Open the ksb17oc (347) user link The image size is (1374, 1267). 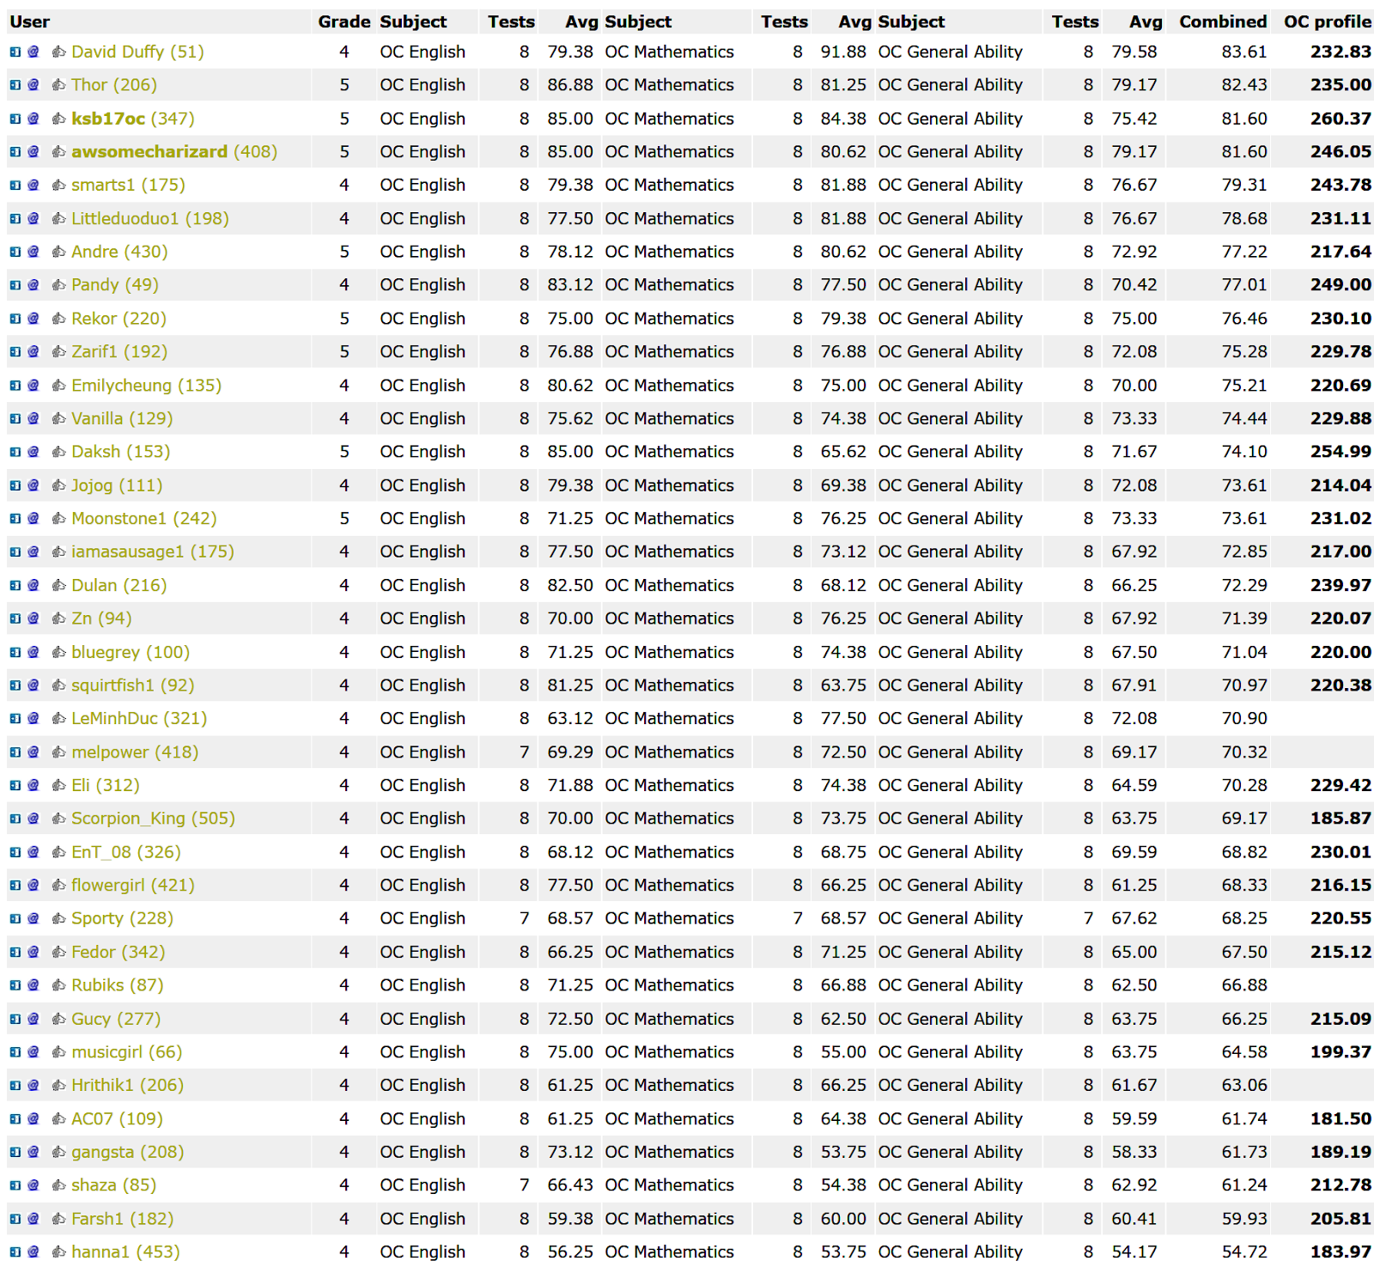pyautogui.click(x=133, y=119)
